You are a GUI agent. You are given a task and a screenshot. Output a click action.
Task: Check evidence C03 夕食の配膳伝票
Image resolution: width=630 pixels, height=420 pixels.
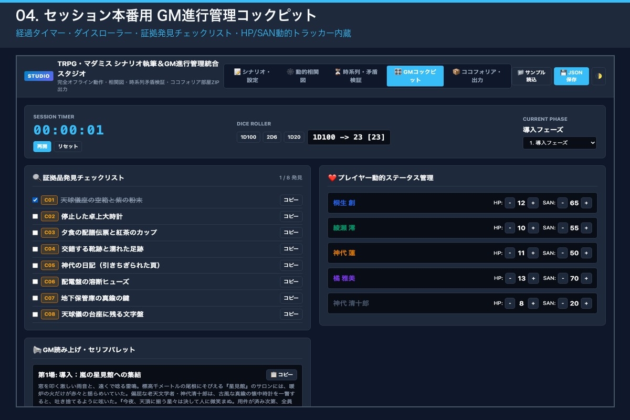pyautogui.click(x=35, y=233)
